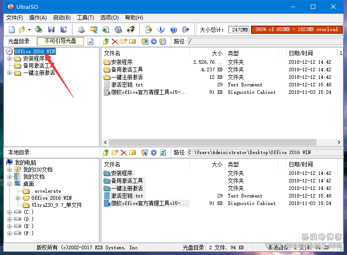Image resolution: width=347 pixels, height=255 pixels.
Task: Expand the (C:) drive node
Action: click(10, 212)
